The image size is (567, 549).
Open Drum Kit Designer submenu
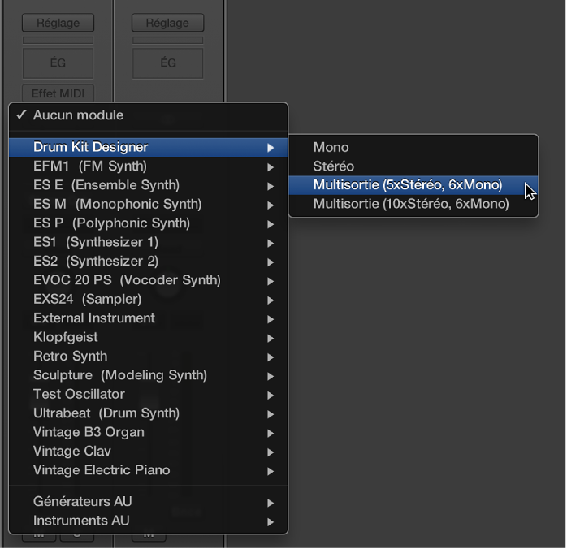(149, 147)
